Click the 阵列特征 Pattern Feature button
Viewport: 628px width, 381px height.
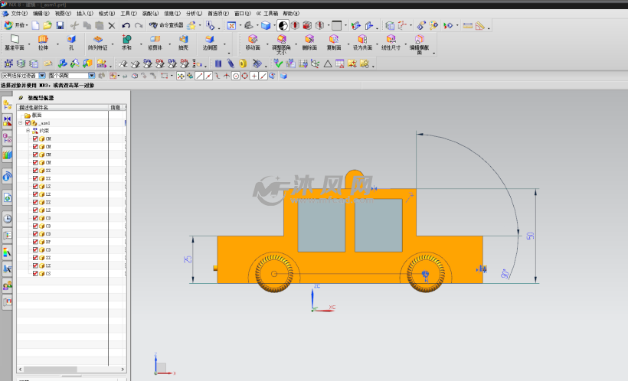click(x=98, y=43)
